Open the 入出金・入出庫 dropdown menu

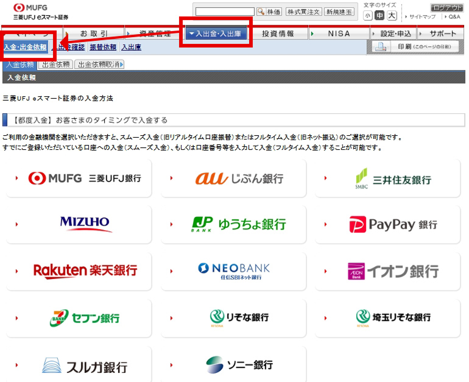pyautogui.click(x=216, y=34)
